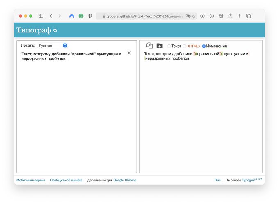Screen dimensions: 279x203
Task: Show the tab overview icon
Action: point(248,16)
